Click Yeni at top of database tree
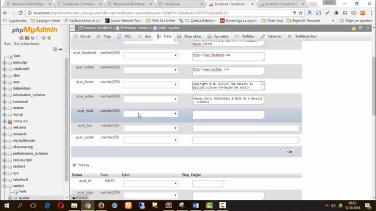The image size is (376, 211). point(16,56)
